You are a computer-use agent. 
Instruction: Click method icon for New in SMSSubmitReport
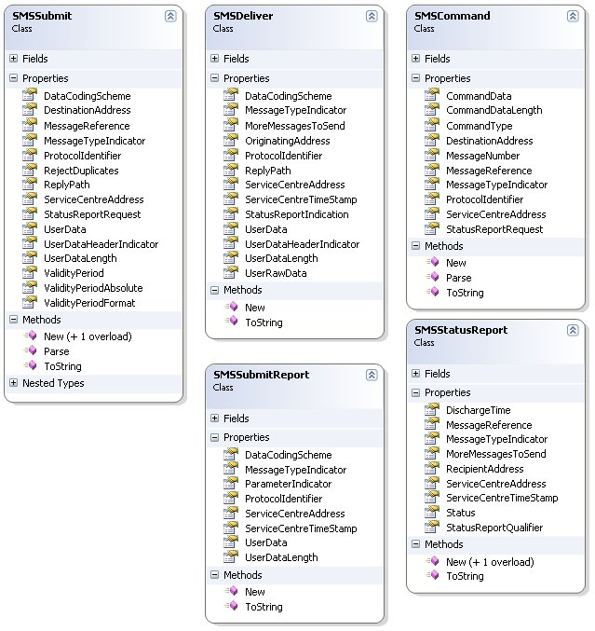tap(232, 591)
